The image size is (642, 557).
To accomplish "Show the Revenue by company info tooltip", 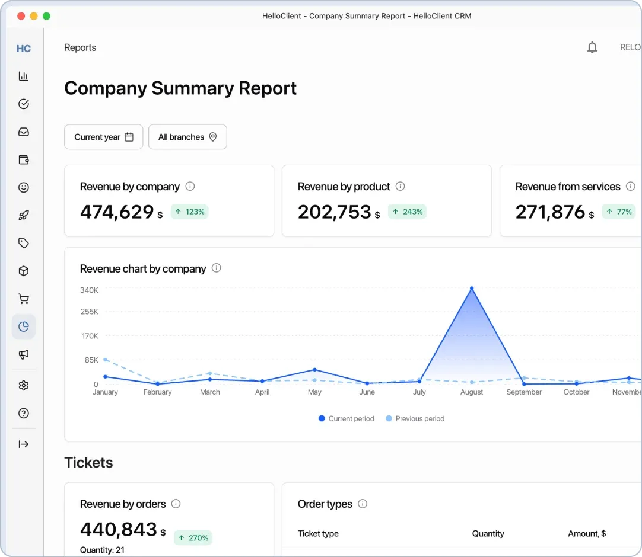I will [190, 186].
